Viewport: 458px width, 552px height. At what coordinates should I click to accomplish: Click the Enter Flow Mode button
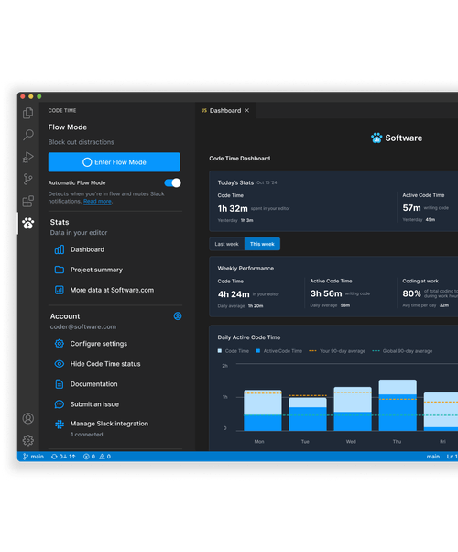click(114, 162)
